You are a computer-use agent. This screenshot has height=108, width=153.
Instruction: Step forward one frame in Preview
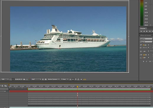point(150,31)
